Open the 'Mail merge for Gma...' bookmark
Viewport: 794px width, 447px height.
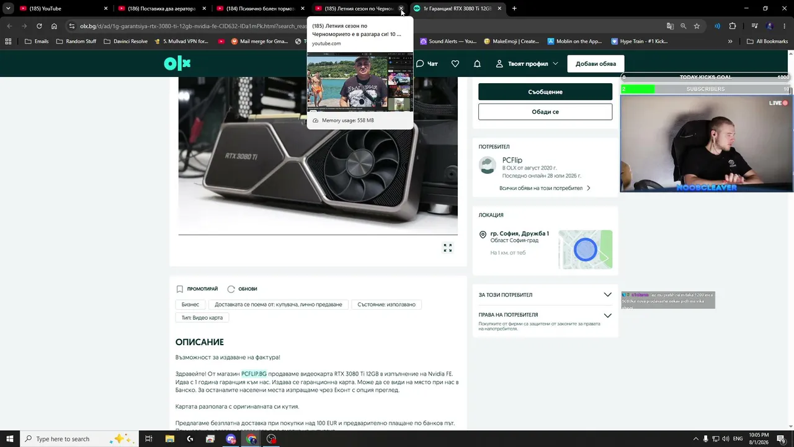click(x=259, y=42)
